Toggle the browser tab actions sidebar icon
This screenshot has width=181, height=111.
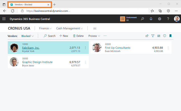tap(4, 5)
